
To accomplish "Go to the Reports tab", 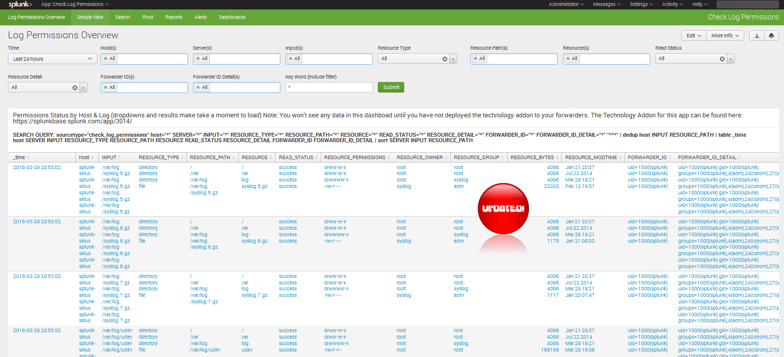I will click(174, 17).
